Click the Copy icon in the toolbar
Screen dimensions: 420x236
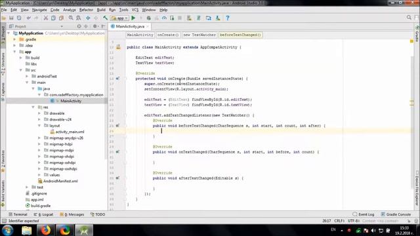click(x=53, y=18)
